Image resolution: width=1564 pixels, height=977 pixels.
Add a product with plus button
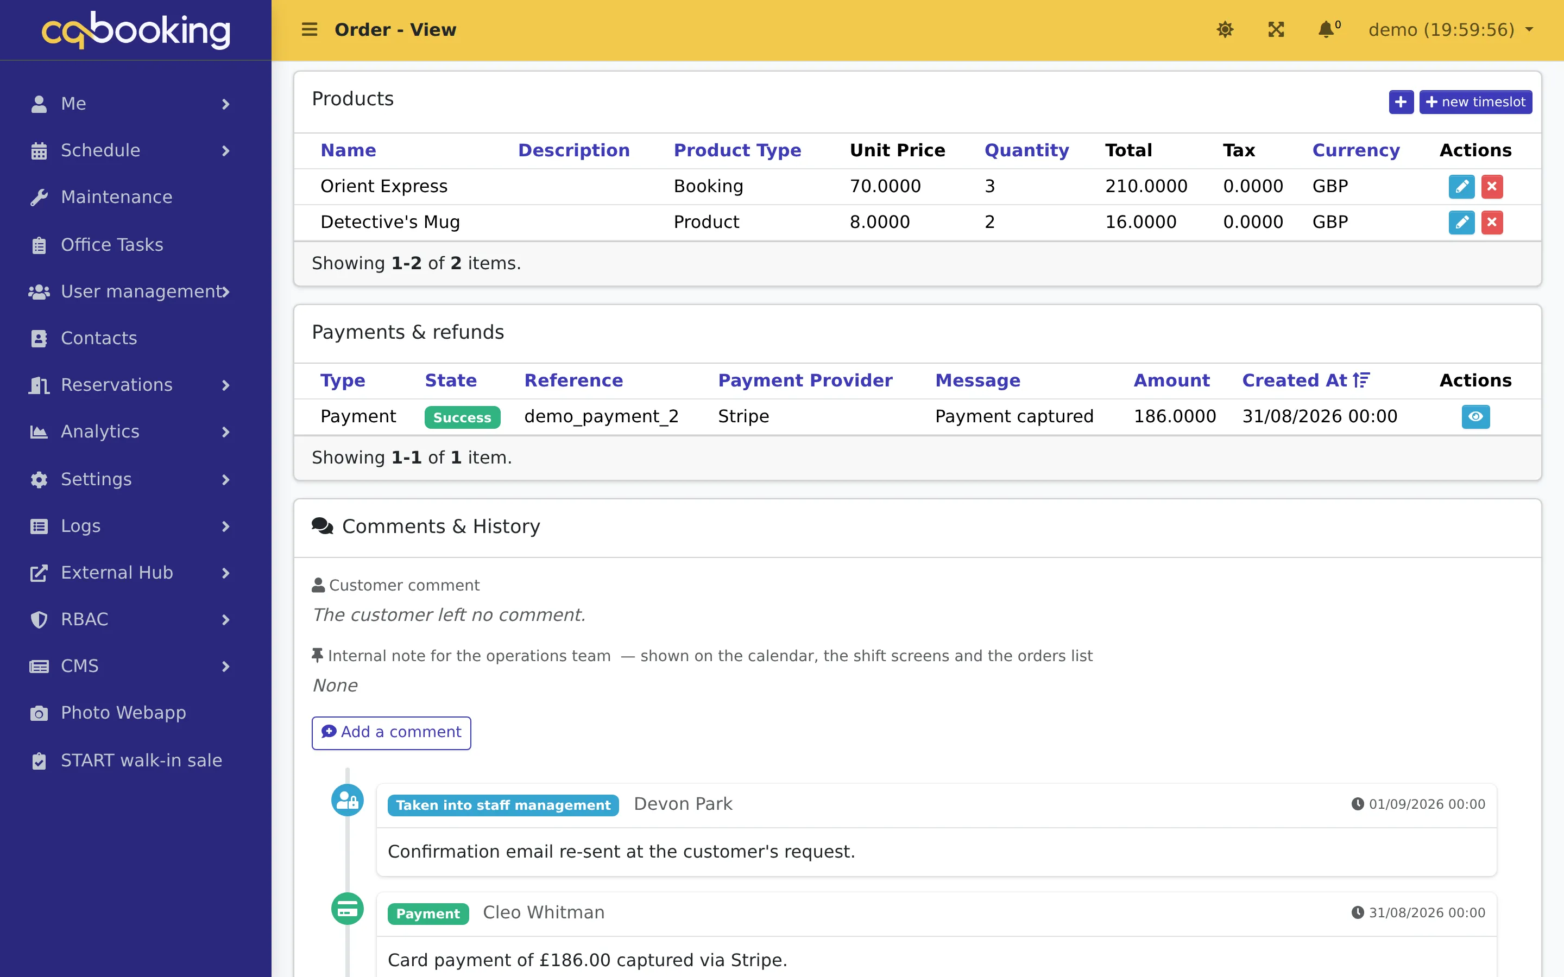tap(1401, 102)
